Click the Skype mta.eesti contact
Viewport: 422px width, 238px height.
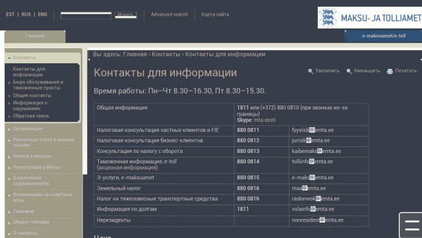click(265, 120)
